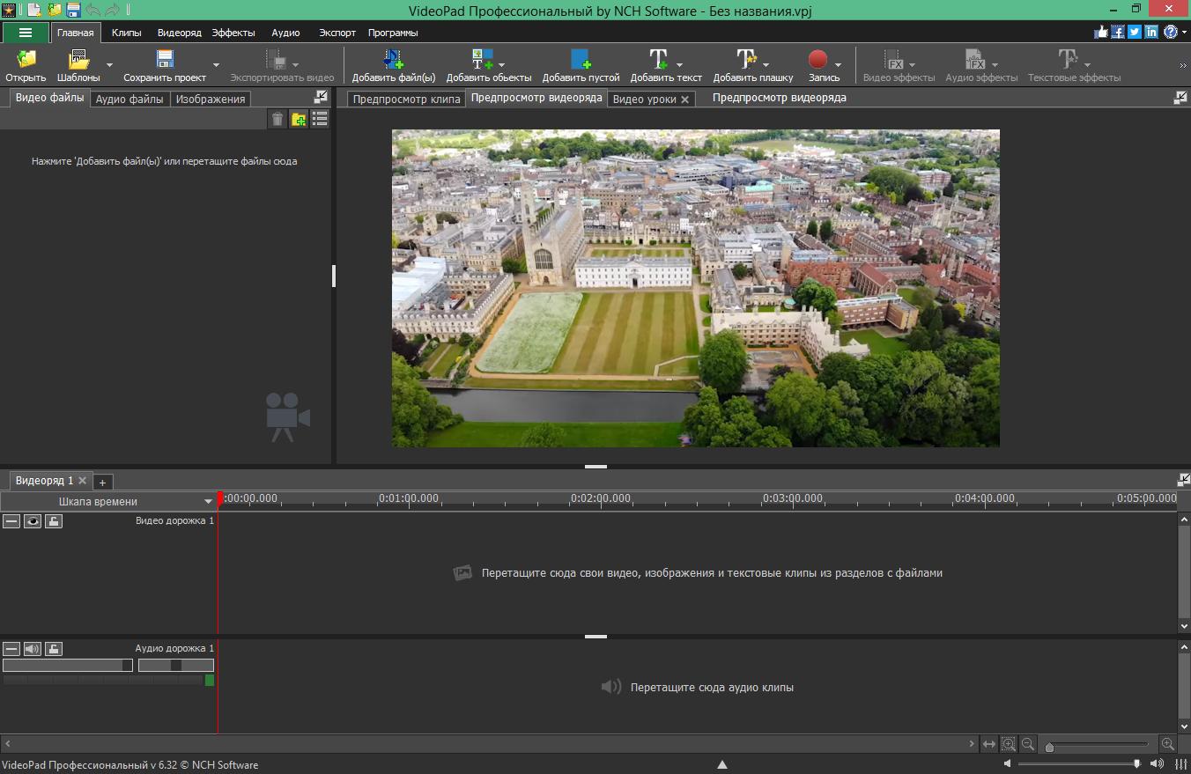Click the save floppy icon in title bar

(73, 10)
